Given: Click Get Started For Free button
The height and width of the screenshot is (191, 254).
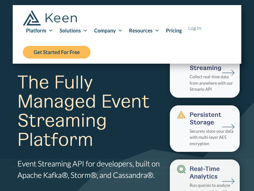Looking at the screenshot, I should click(57, 52).
